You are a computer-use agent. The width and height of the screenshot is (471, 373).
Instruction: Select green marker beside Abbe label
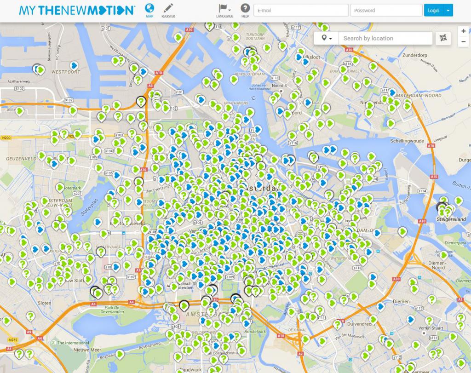pos(20,111)
